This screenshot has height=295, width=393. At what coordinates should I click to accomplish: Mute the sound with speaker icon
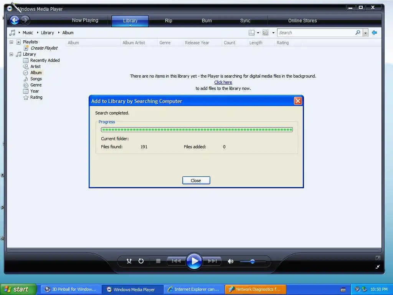(230, 261)
